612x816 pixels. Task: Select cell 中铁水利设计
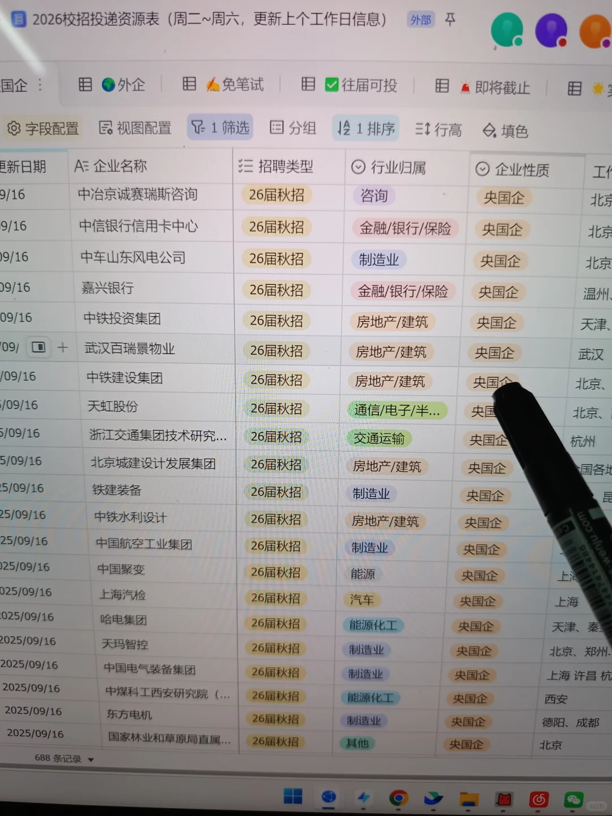click(130, 517)
